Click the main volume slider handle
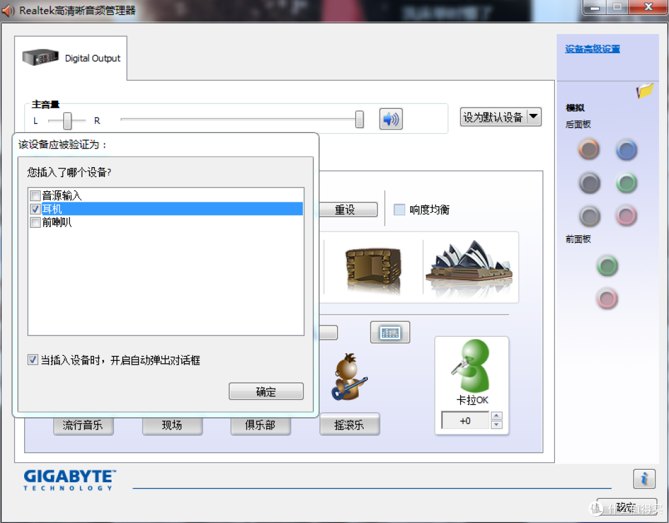 [359, 119]
